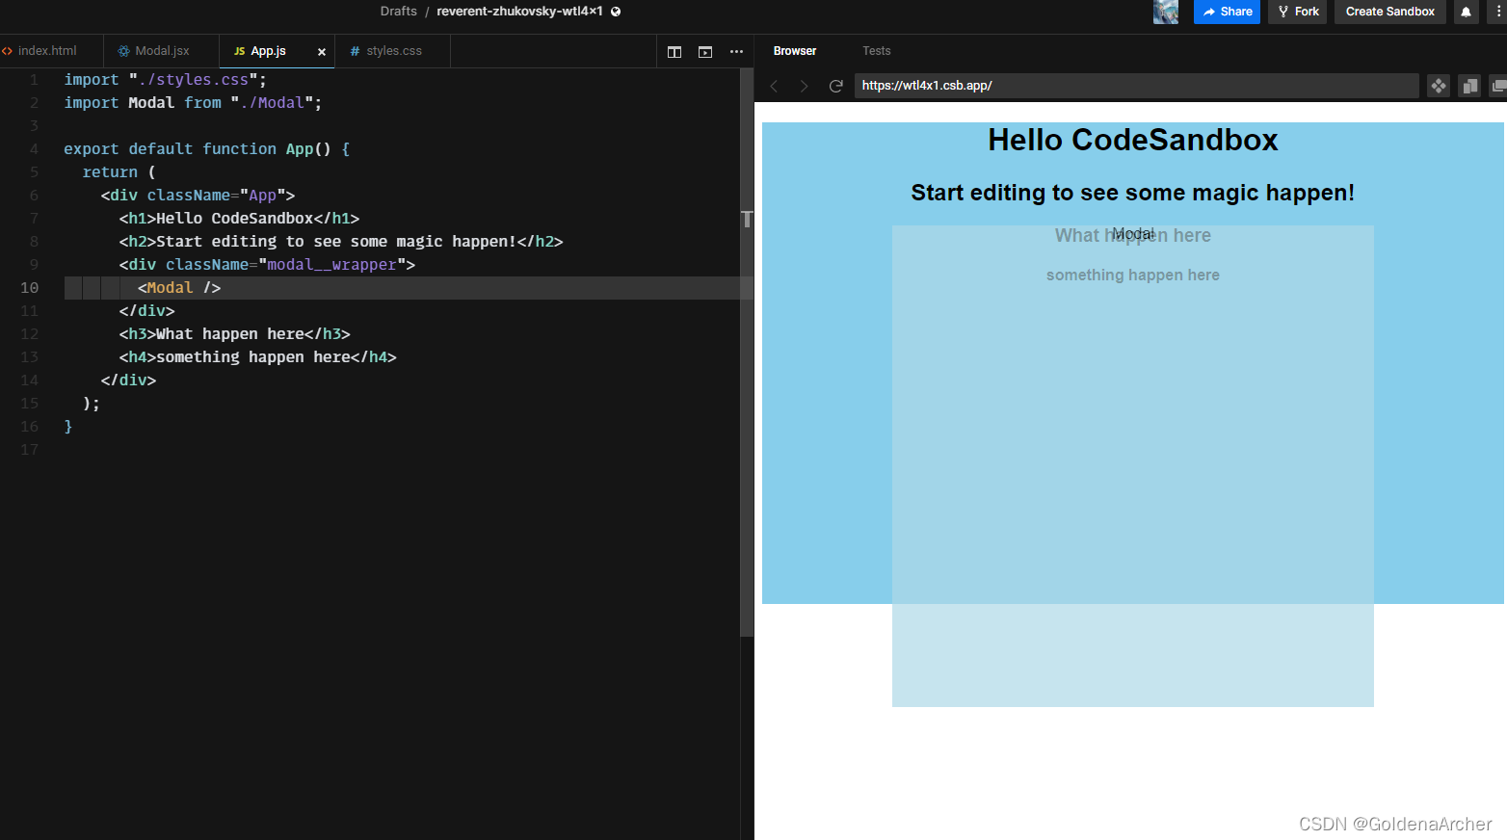1507x840 pixels.
Task: Click the preview URL address bar
Action: (x=1136, y=86)
